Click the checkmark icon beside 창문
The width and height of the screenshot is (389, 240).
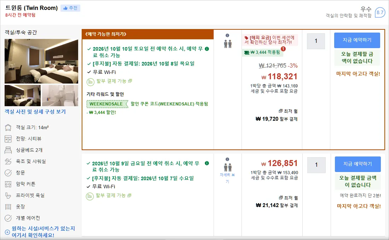[8, 173]
